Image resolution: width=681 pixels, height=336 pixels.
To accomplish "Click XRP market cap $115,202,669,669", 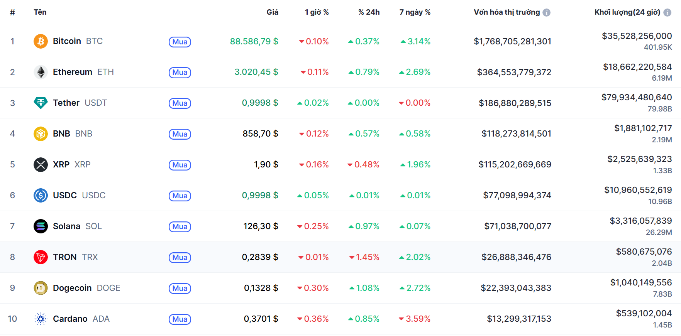I will point(515,165).
